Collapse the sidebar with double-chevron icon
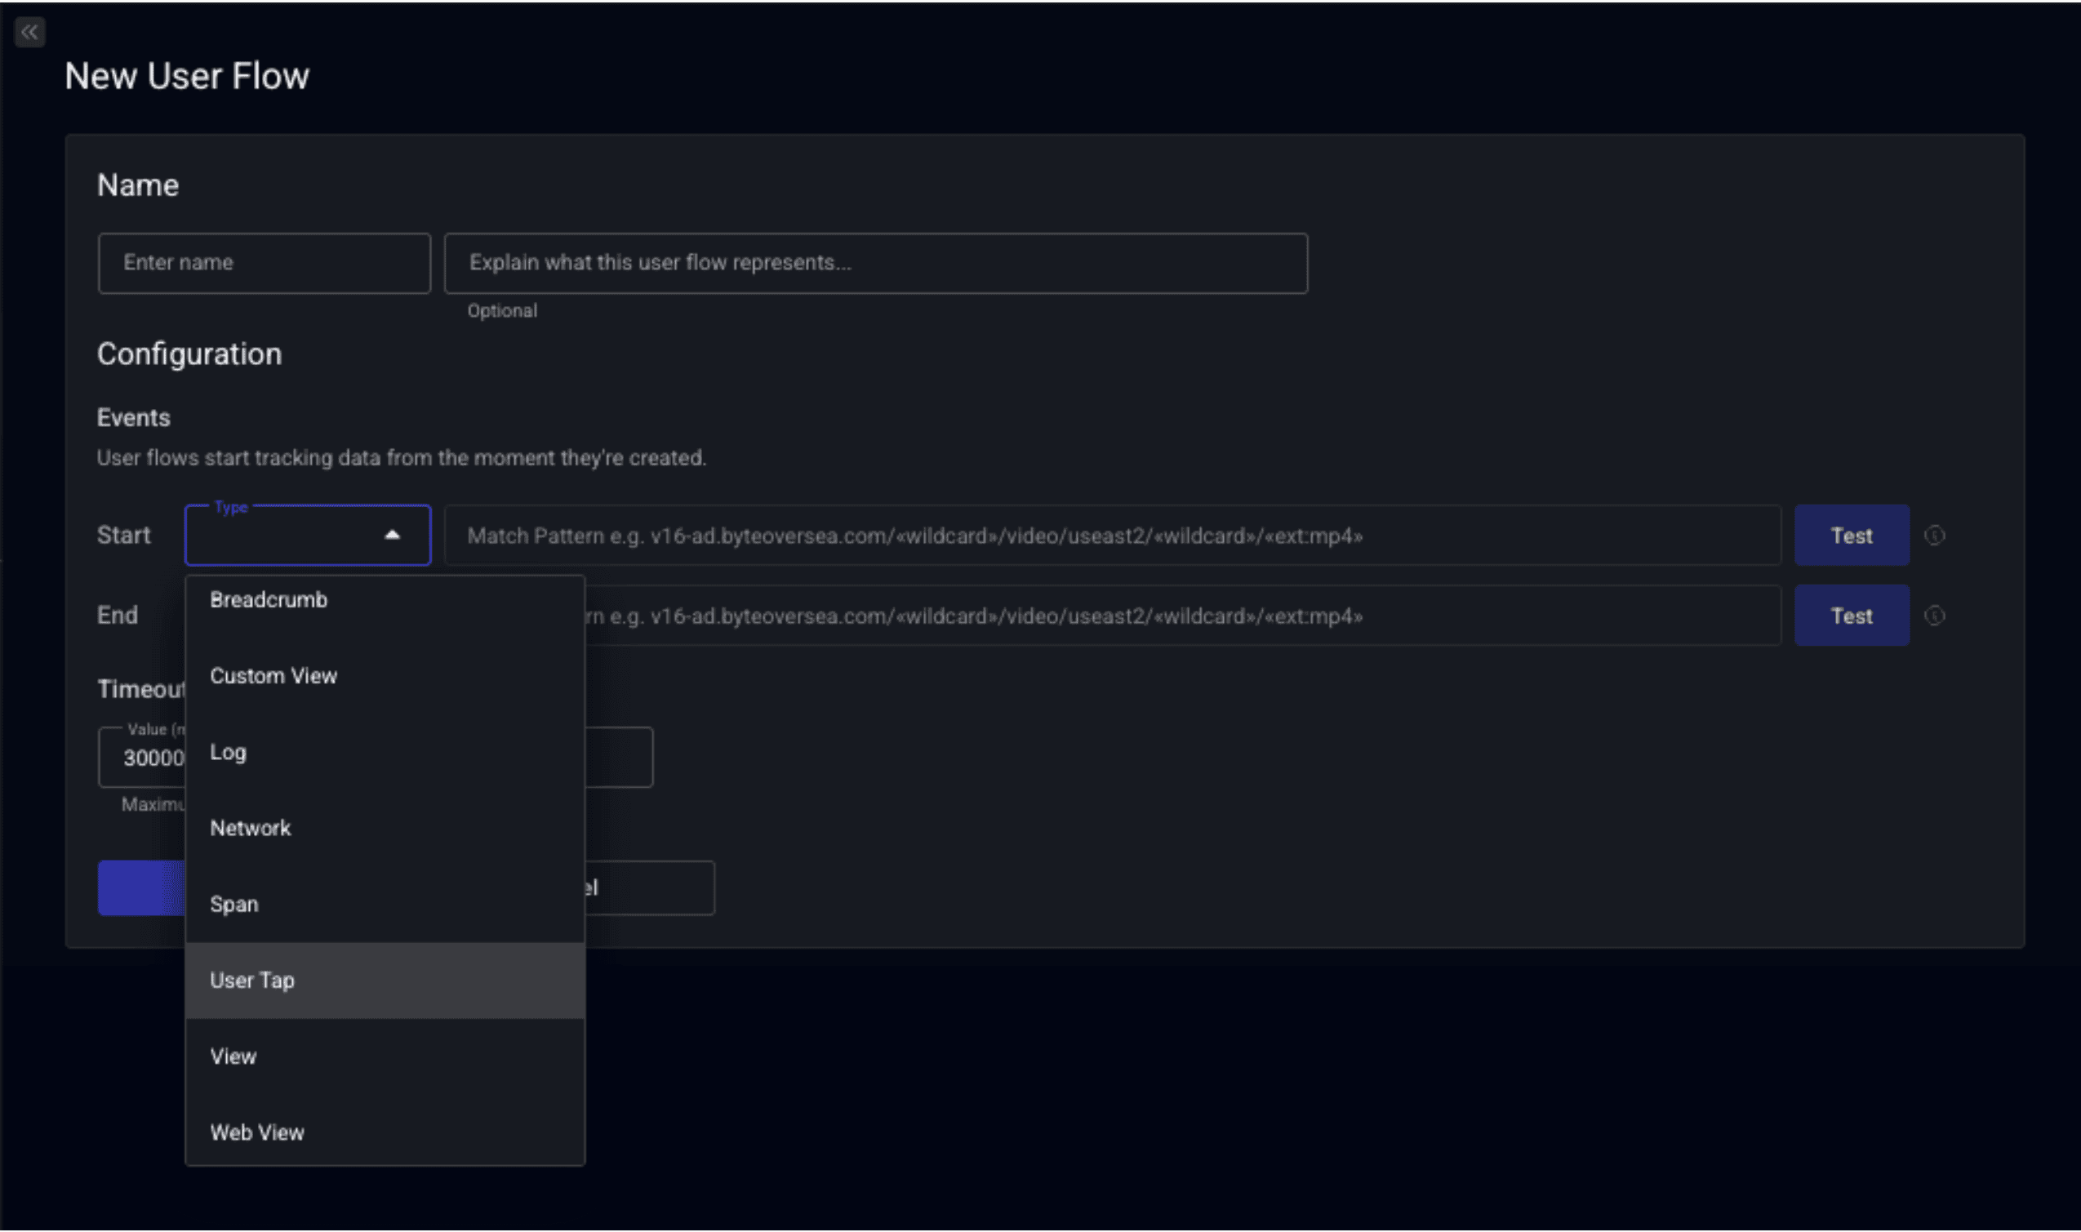The height and width of the screenshot is (1232, 2081). pyautogui.click(x=30, y=33)
